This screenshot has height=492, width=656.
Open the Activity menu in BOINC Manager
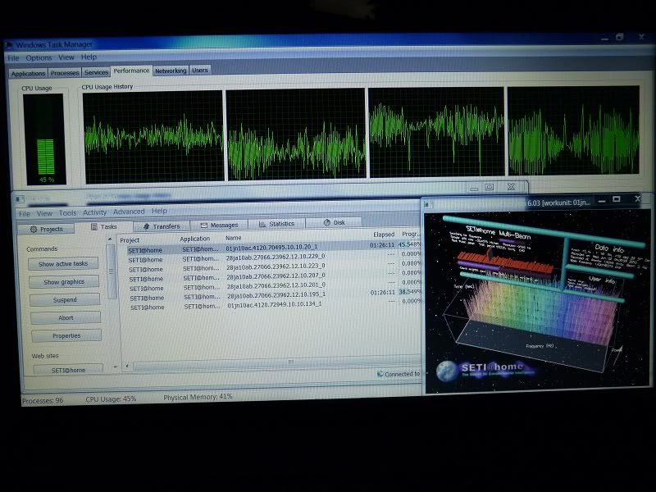(95, 212)
